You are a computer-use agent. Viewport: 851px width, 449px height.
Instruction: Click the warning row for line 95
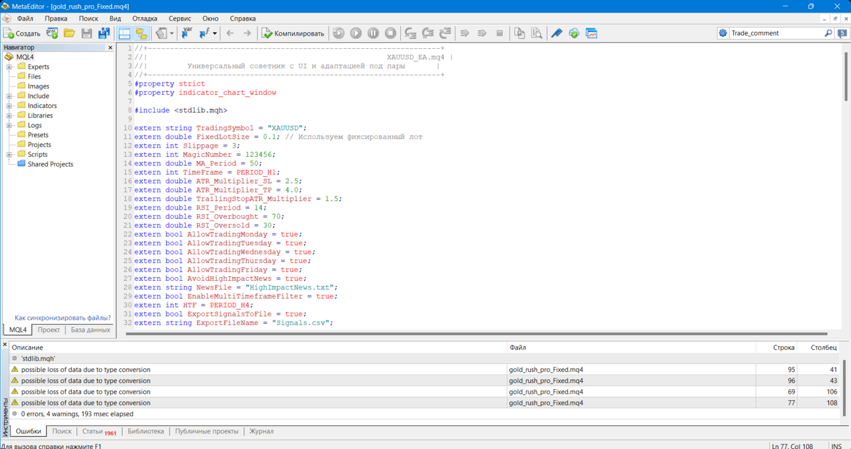[425, 370]
